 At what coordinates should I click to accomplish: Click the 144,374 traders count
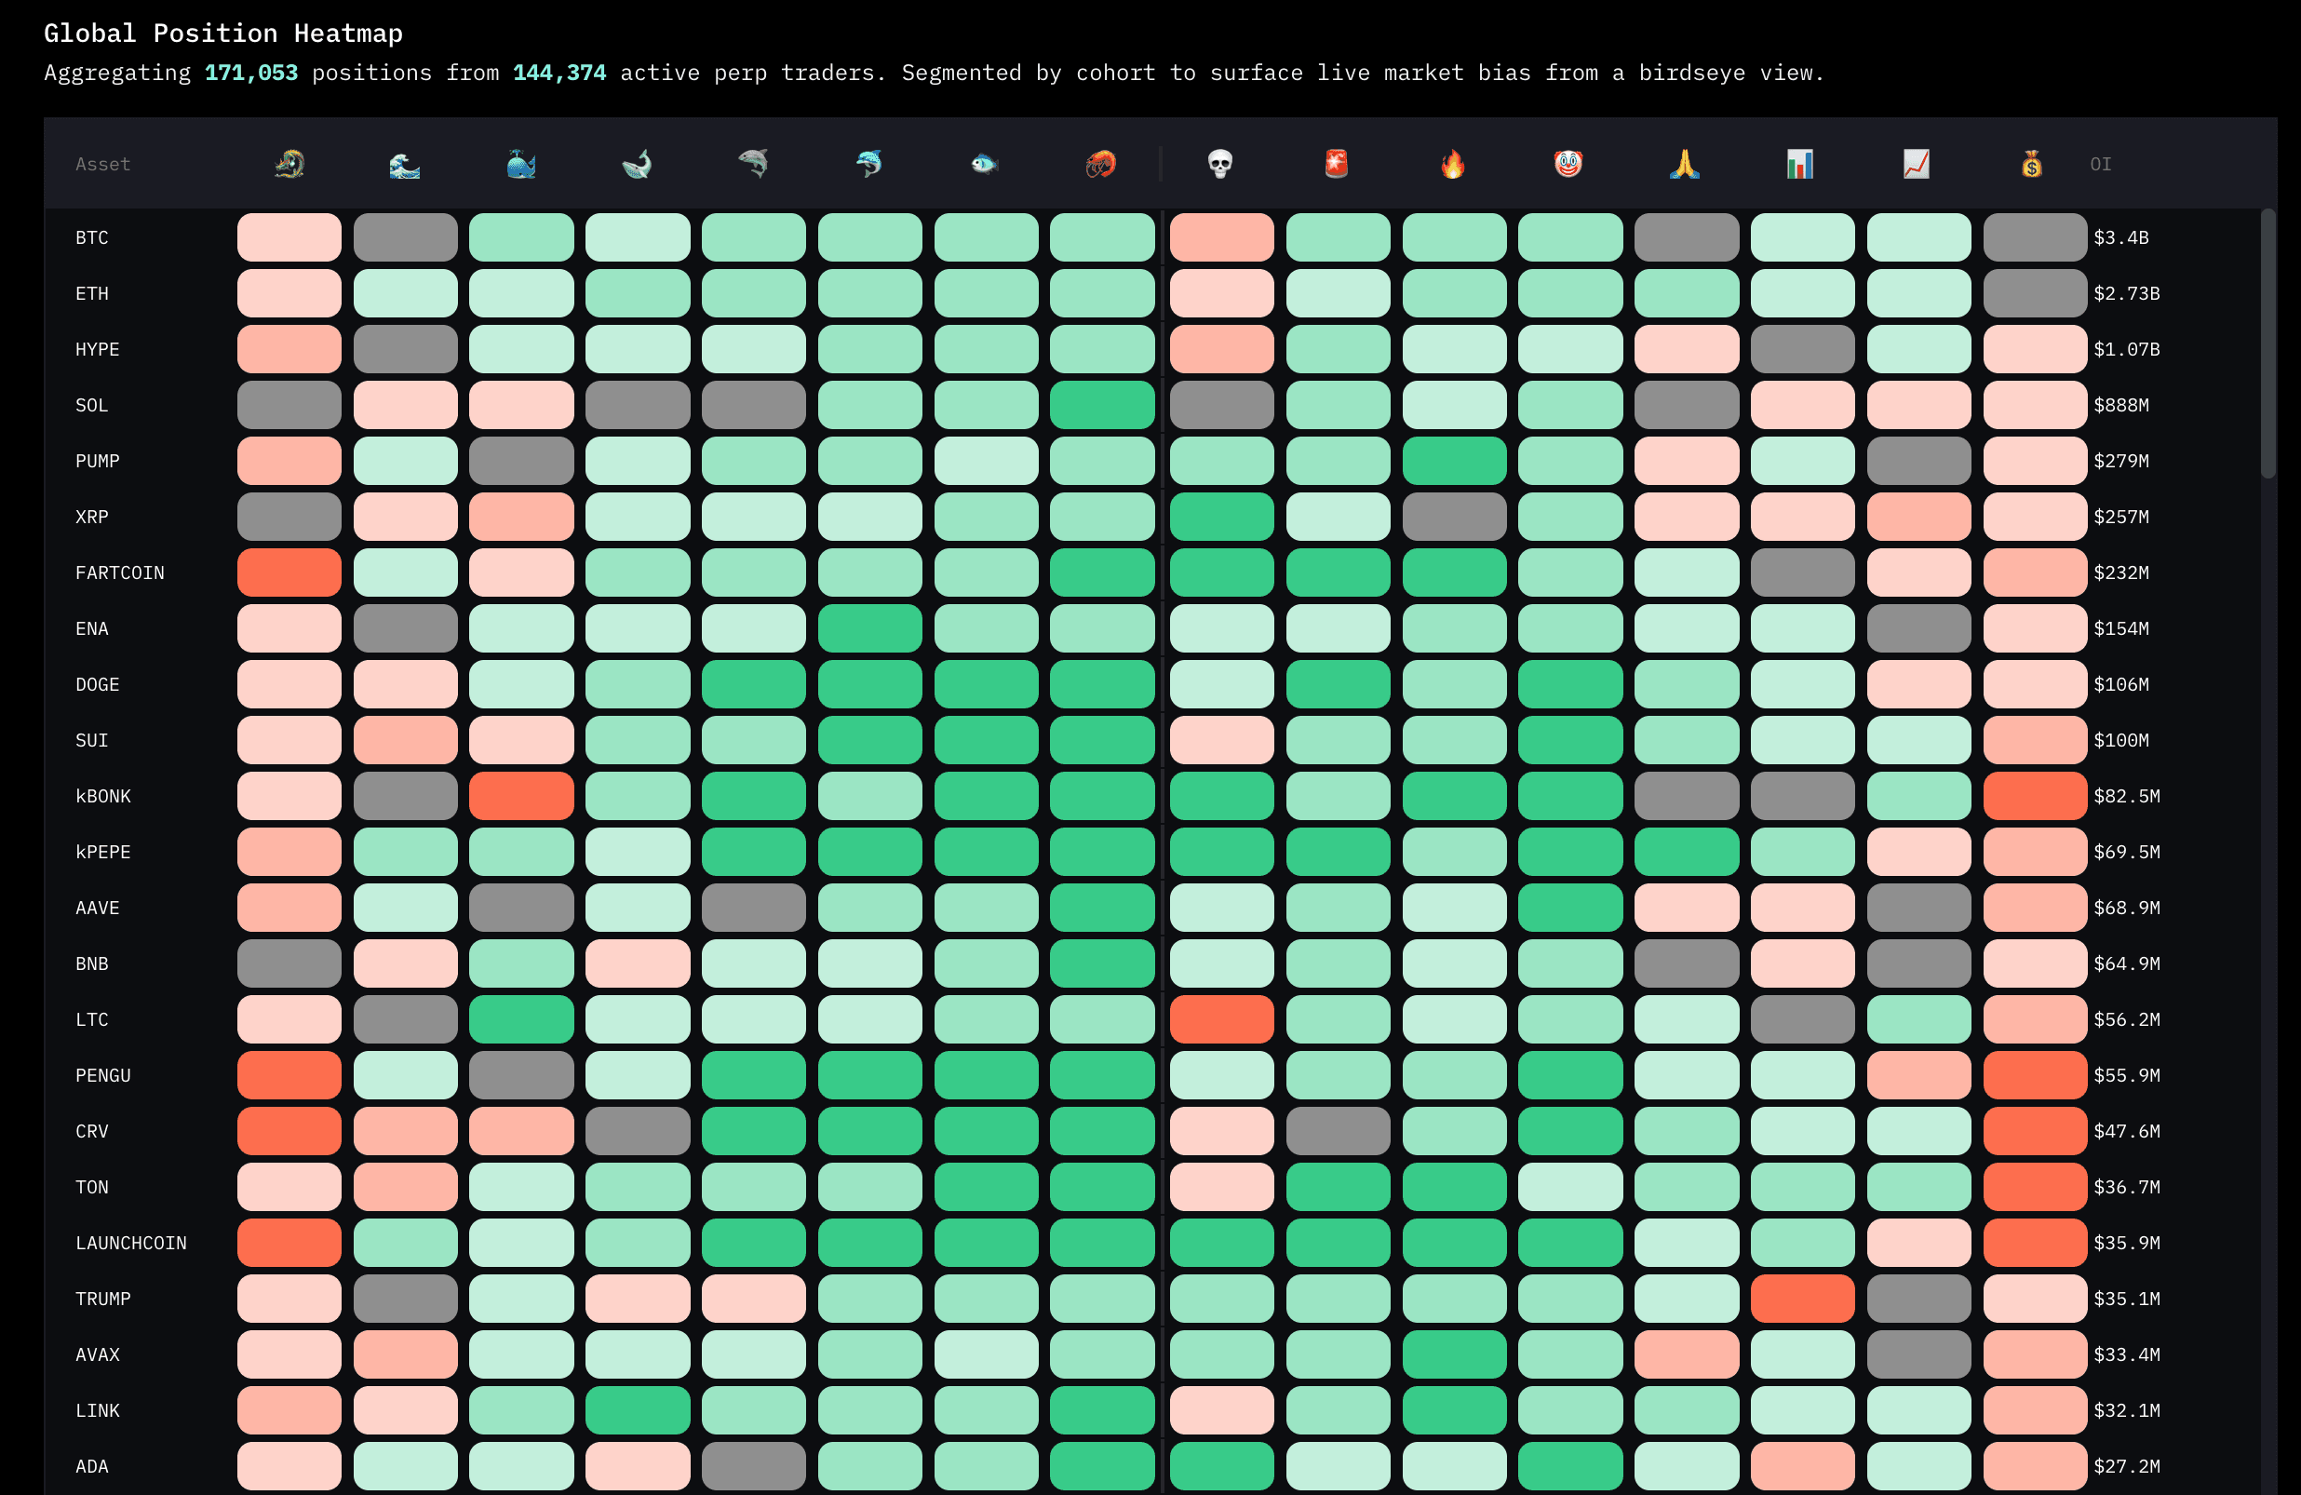point(558,73)
